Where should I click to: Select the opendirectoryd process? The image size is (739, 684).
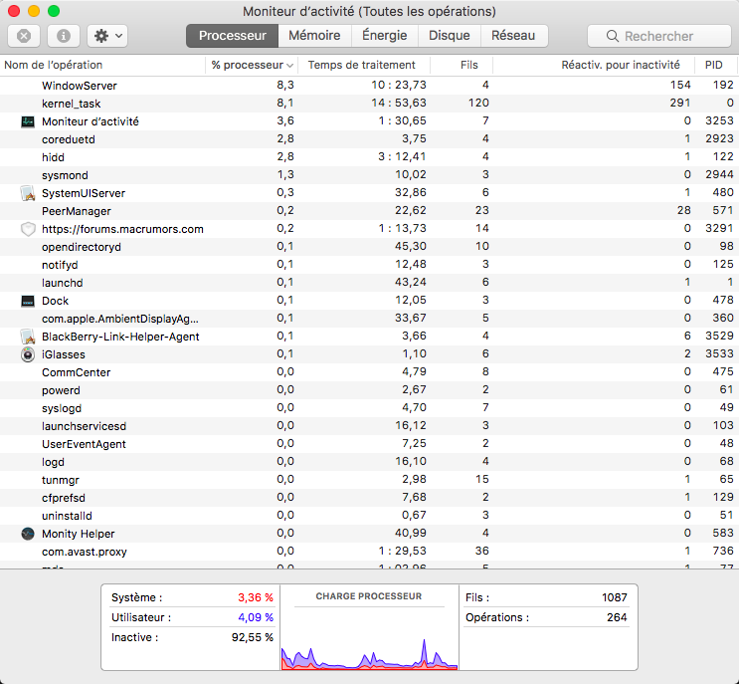click(x=370, y=247)
